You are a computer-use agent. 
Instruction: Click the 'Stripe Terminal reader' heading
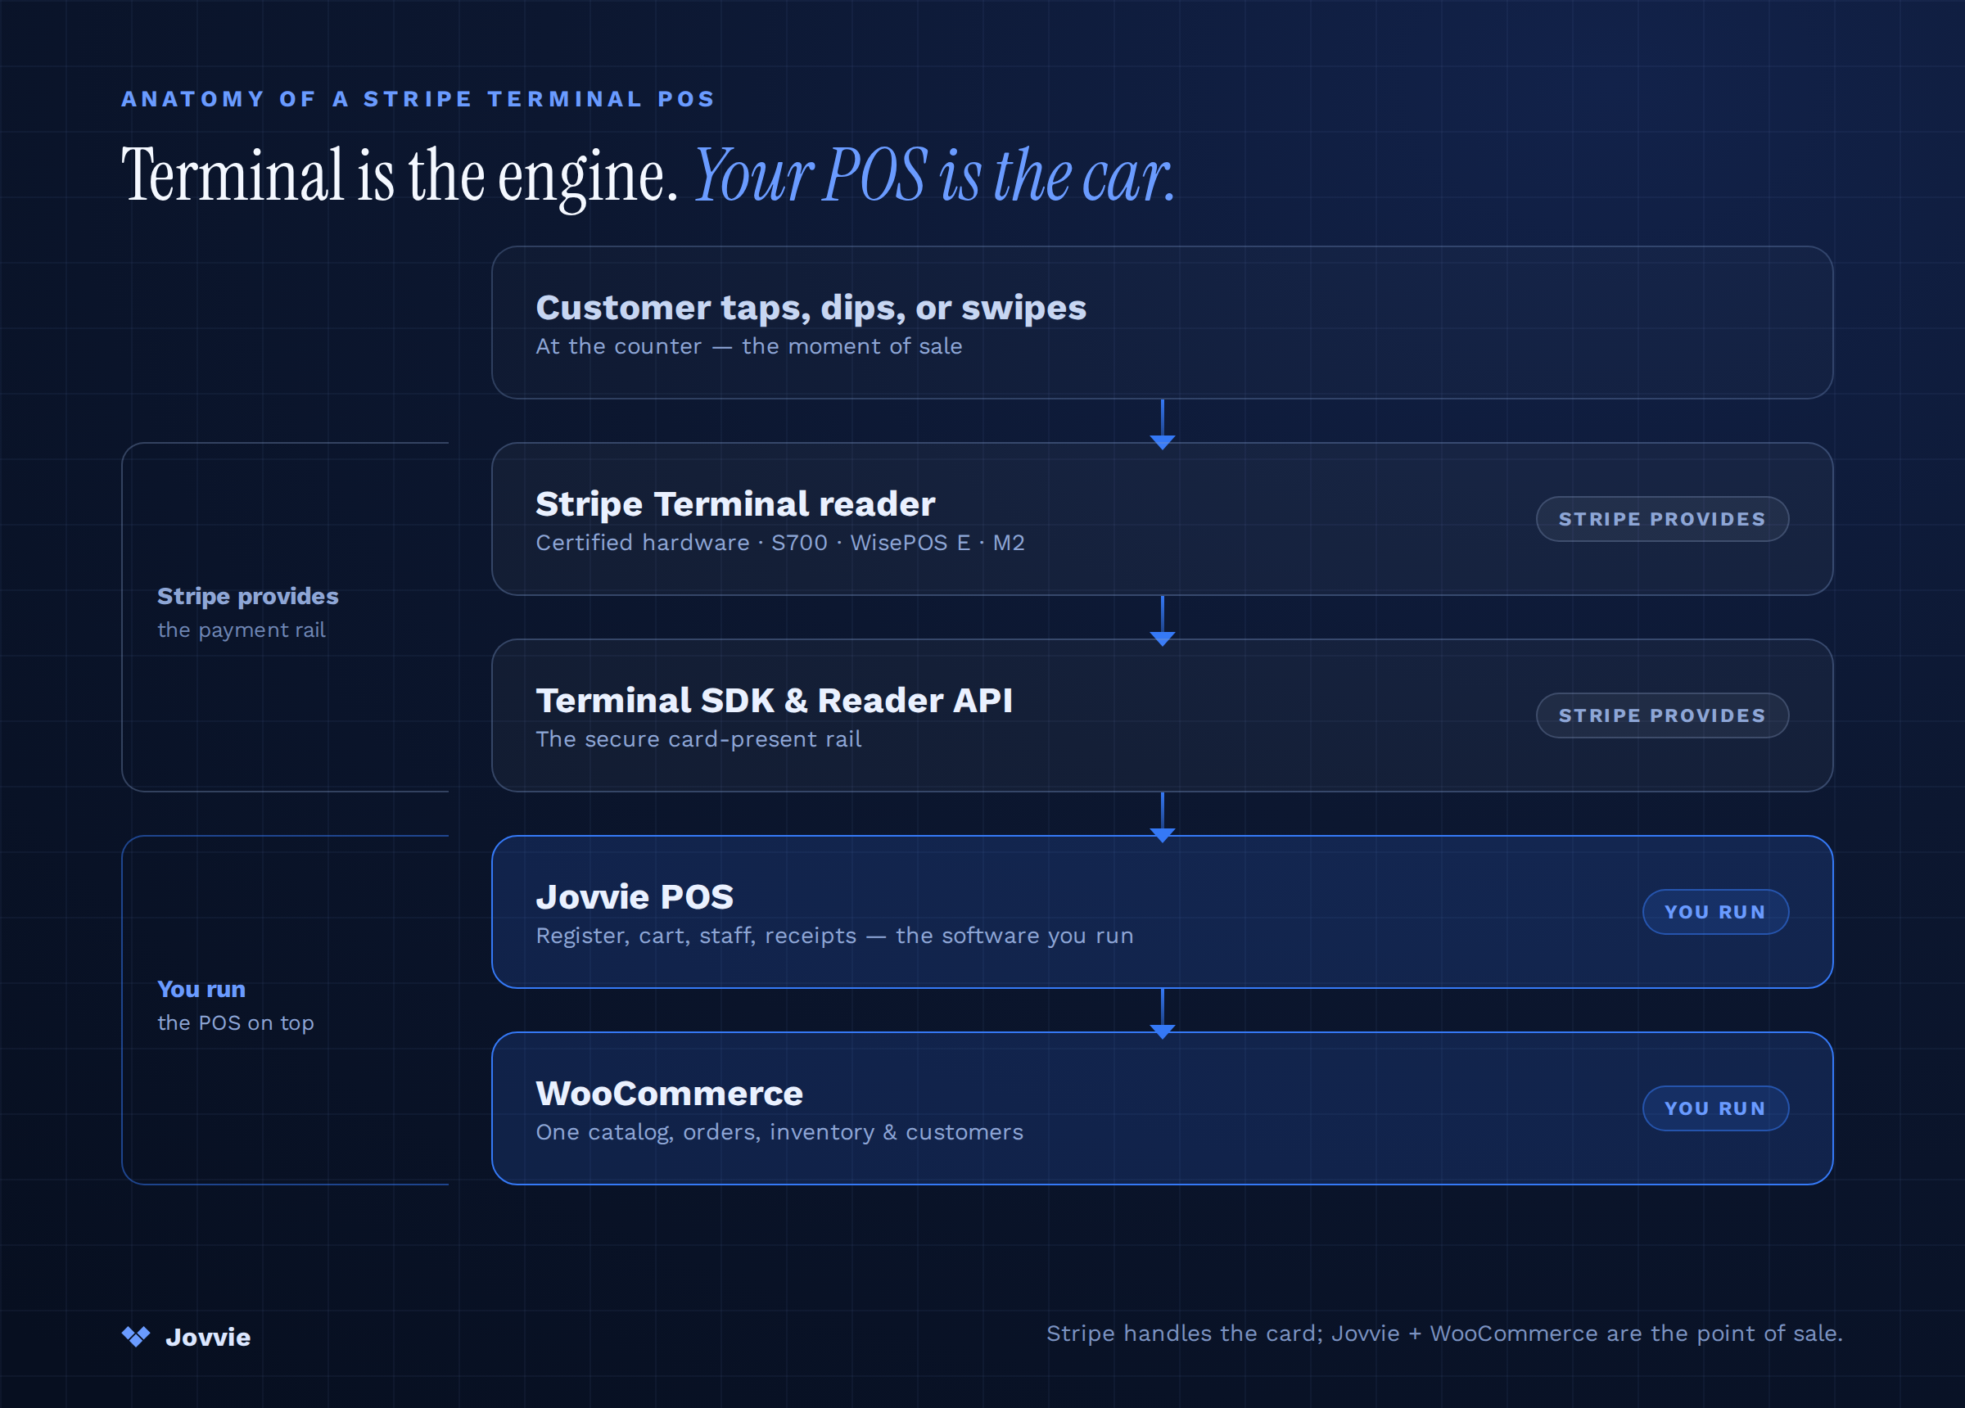click(x=735, y=504)
